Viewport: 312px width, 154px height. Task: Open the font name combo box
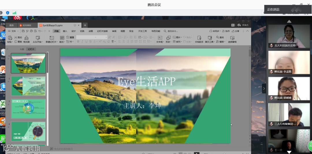tap(87, 37)
